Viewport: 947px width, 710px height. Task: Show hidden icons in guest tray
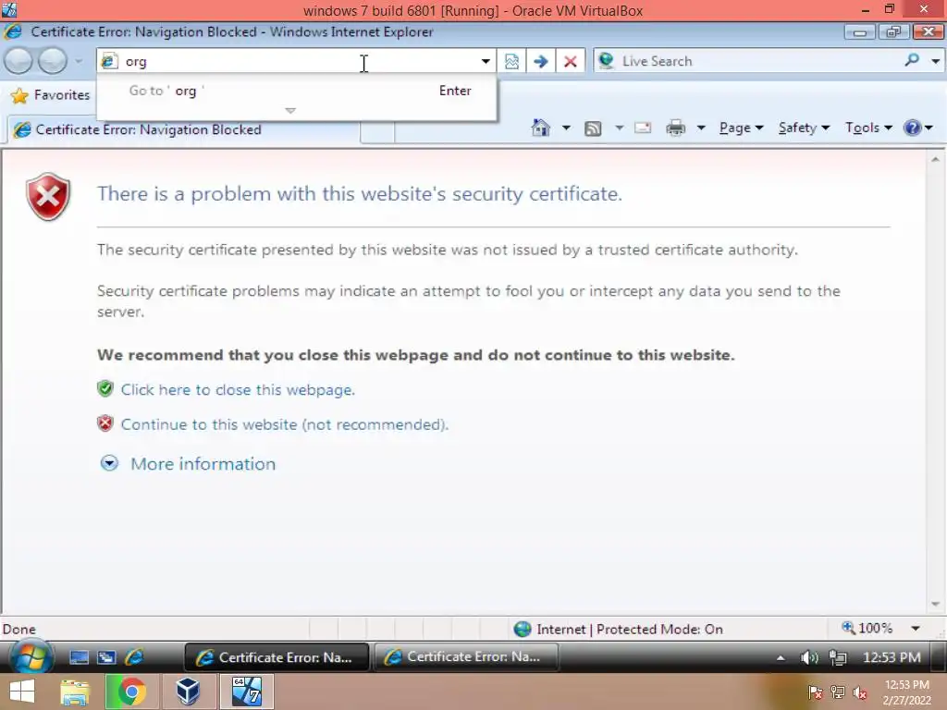coord(781,658)
